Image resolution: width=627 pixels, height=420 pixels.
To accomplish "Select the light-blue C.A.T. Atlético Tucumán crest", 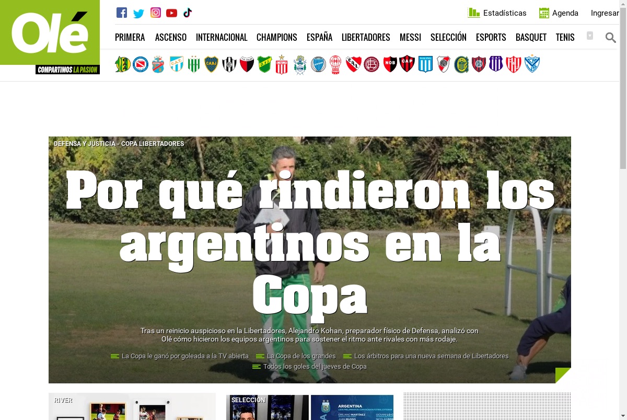I will (x=177, y=64).
